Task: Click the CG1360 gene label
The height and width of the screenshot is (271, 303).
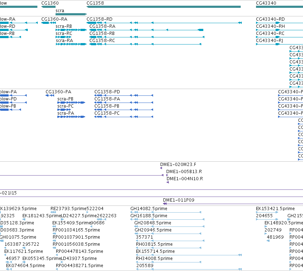Action: (50, 3)
